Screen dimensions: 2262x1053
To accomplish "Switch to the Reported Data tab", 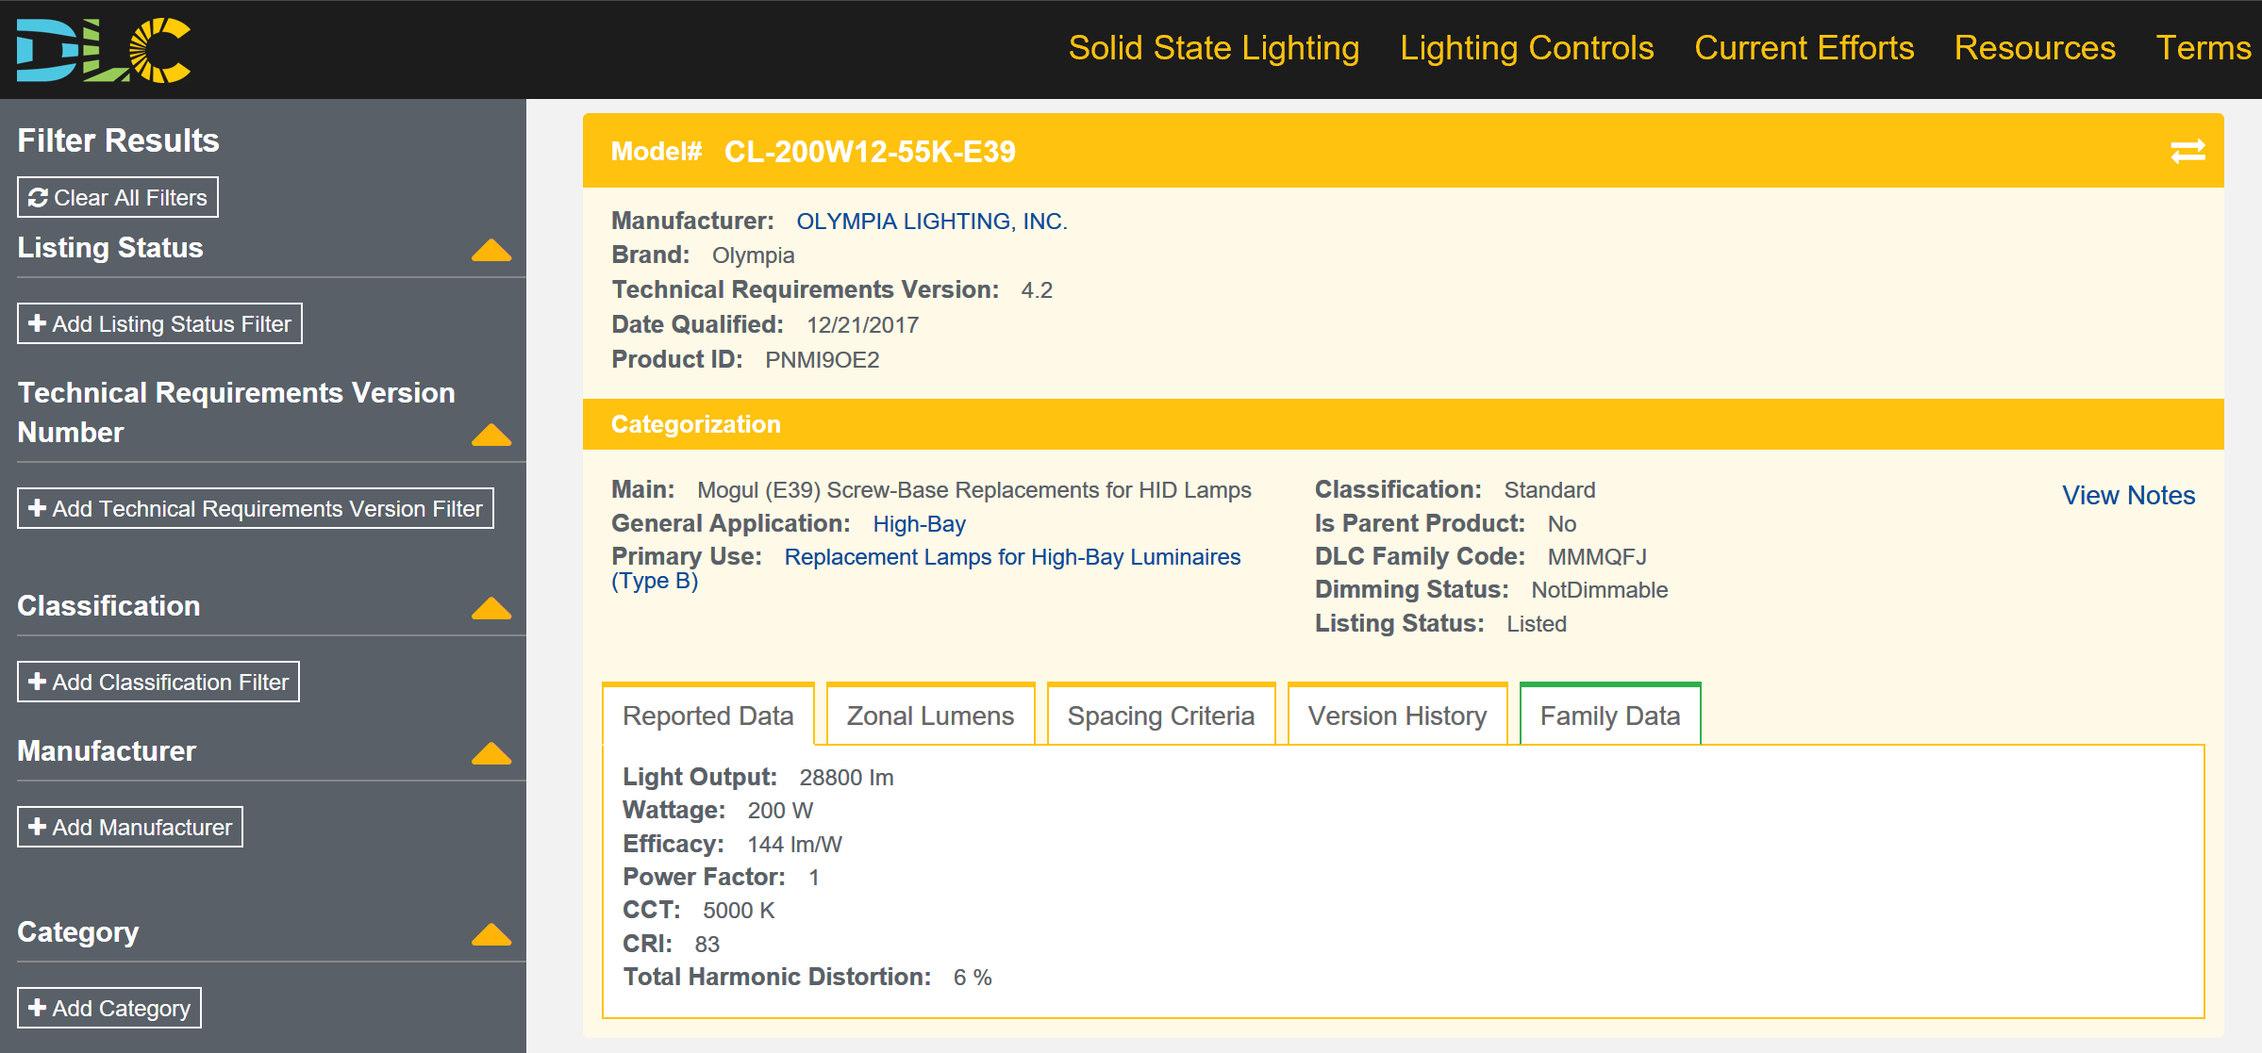I will pyautogui.click(x=708, y=715).
